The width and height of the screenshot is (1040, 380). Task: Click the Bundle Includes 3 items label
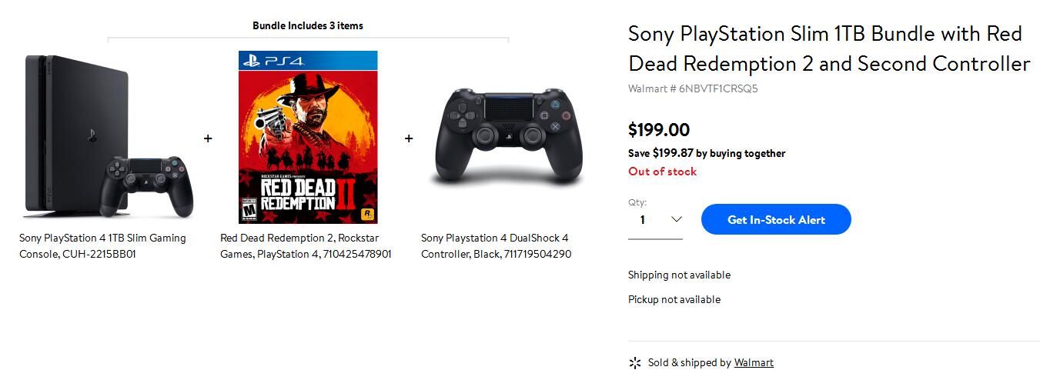pos(308,25)
